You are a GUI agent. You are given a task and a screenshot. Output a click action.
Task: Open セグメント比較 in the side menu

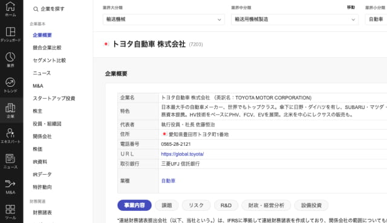50,60
